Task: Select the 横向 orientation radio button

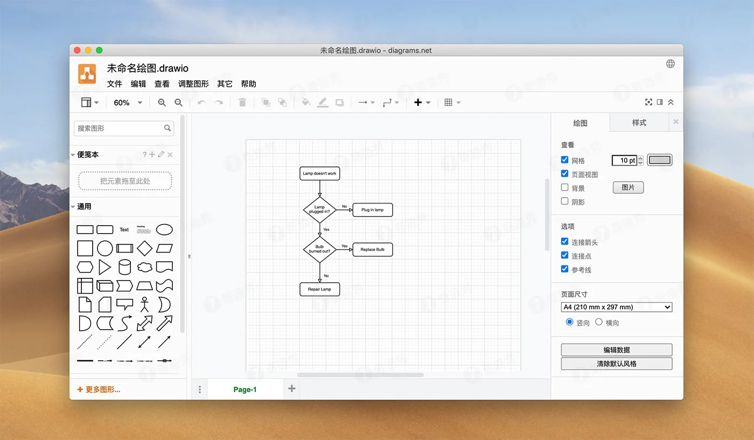Action: 598,322
